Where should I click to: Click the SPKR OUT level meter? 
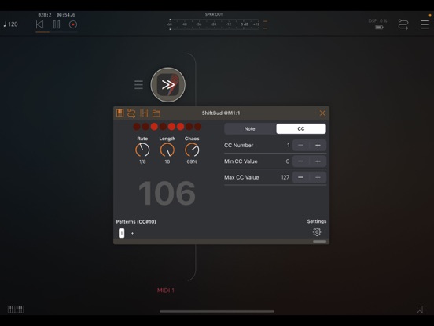coord(214,24)
